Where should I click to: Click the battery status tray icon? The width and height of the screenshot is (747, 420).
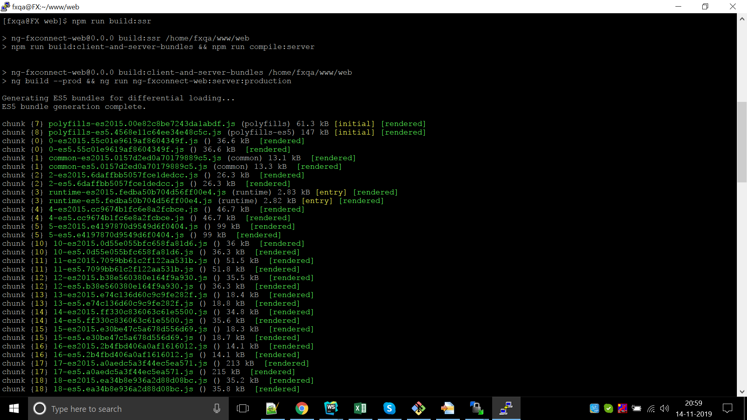click(637, 408)
